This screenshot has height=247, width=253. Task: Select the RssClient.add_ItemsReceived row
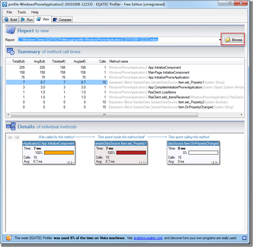coord(125,97)
